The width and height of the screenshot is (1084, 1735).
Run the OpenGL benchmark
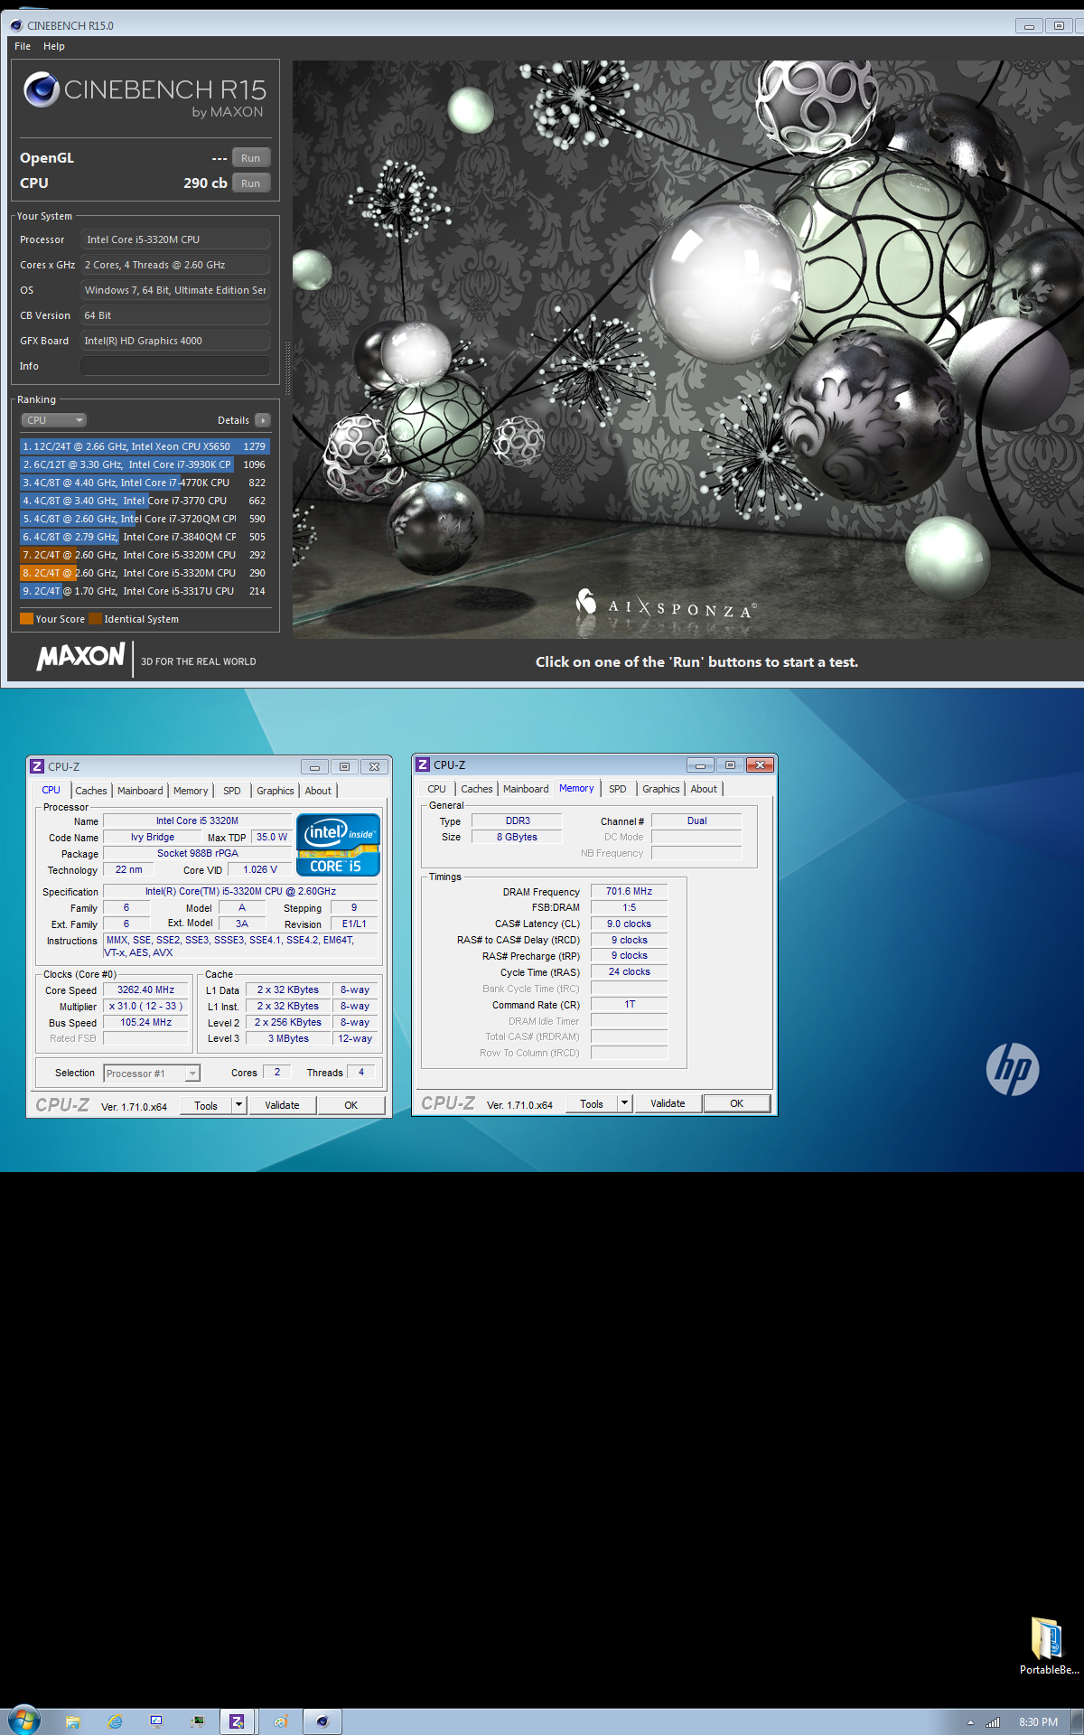tap(250, 158)
